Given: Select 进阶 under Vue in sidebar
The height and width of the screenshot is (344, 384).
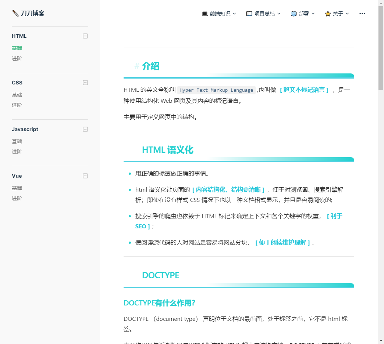Looking at the screenshot, I should 17,198.
